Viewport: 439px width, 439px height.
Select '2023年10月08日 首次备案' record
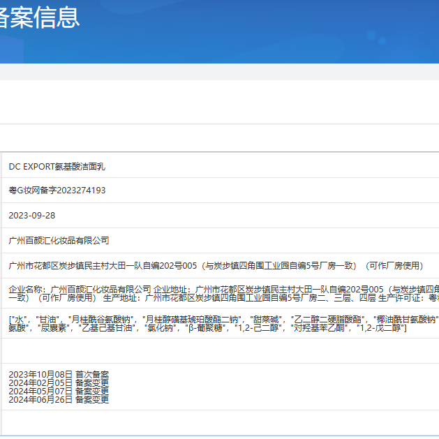coord(59,374)
